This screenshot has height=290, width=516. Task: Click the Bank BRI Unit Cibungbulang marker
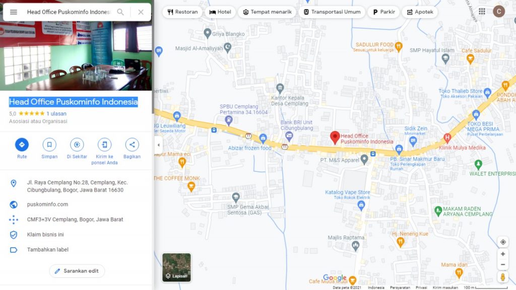[x=289, y=136]
